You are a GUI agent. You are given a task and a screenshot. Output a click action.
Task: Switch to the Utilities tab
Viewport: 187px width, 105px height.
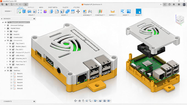pos(76,7)
